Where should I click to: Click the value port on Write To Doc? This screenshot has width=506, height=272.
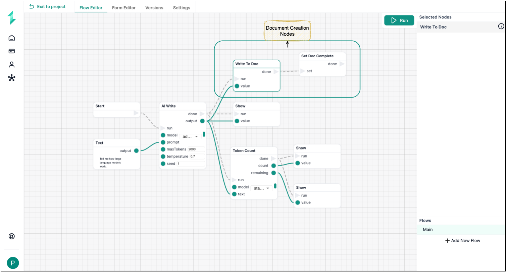click(237, 86)
